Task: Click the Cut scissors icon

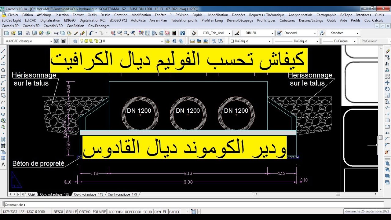Action: 56,33
